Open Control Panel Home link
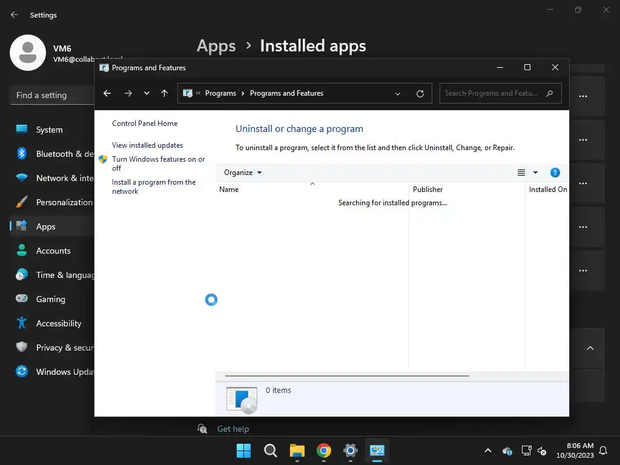620x465 pixels. pyautogui.click(x=145, y=124)
